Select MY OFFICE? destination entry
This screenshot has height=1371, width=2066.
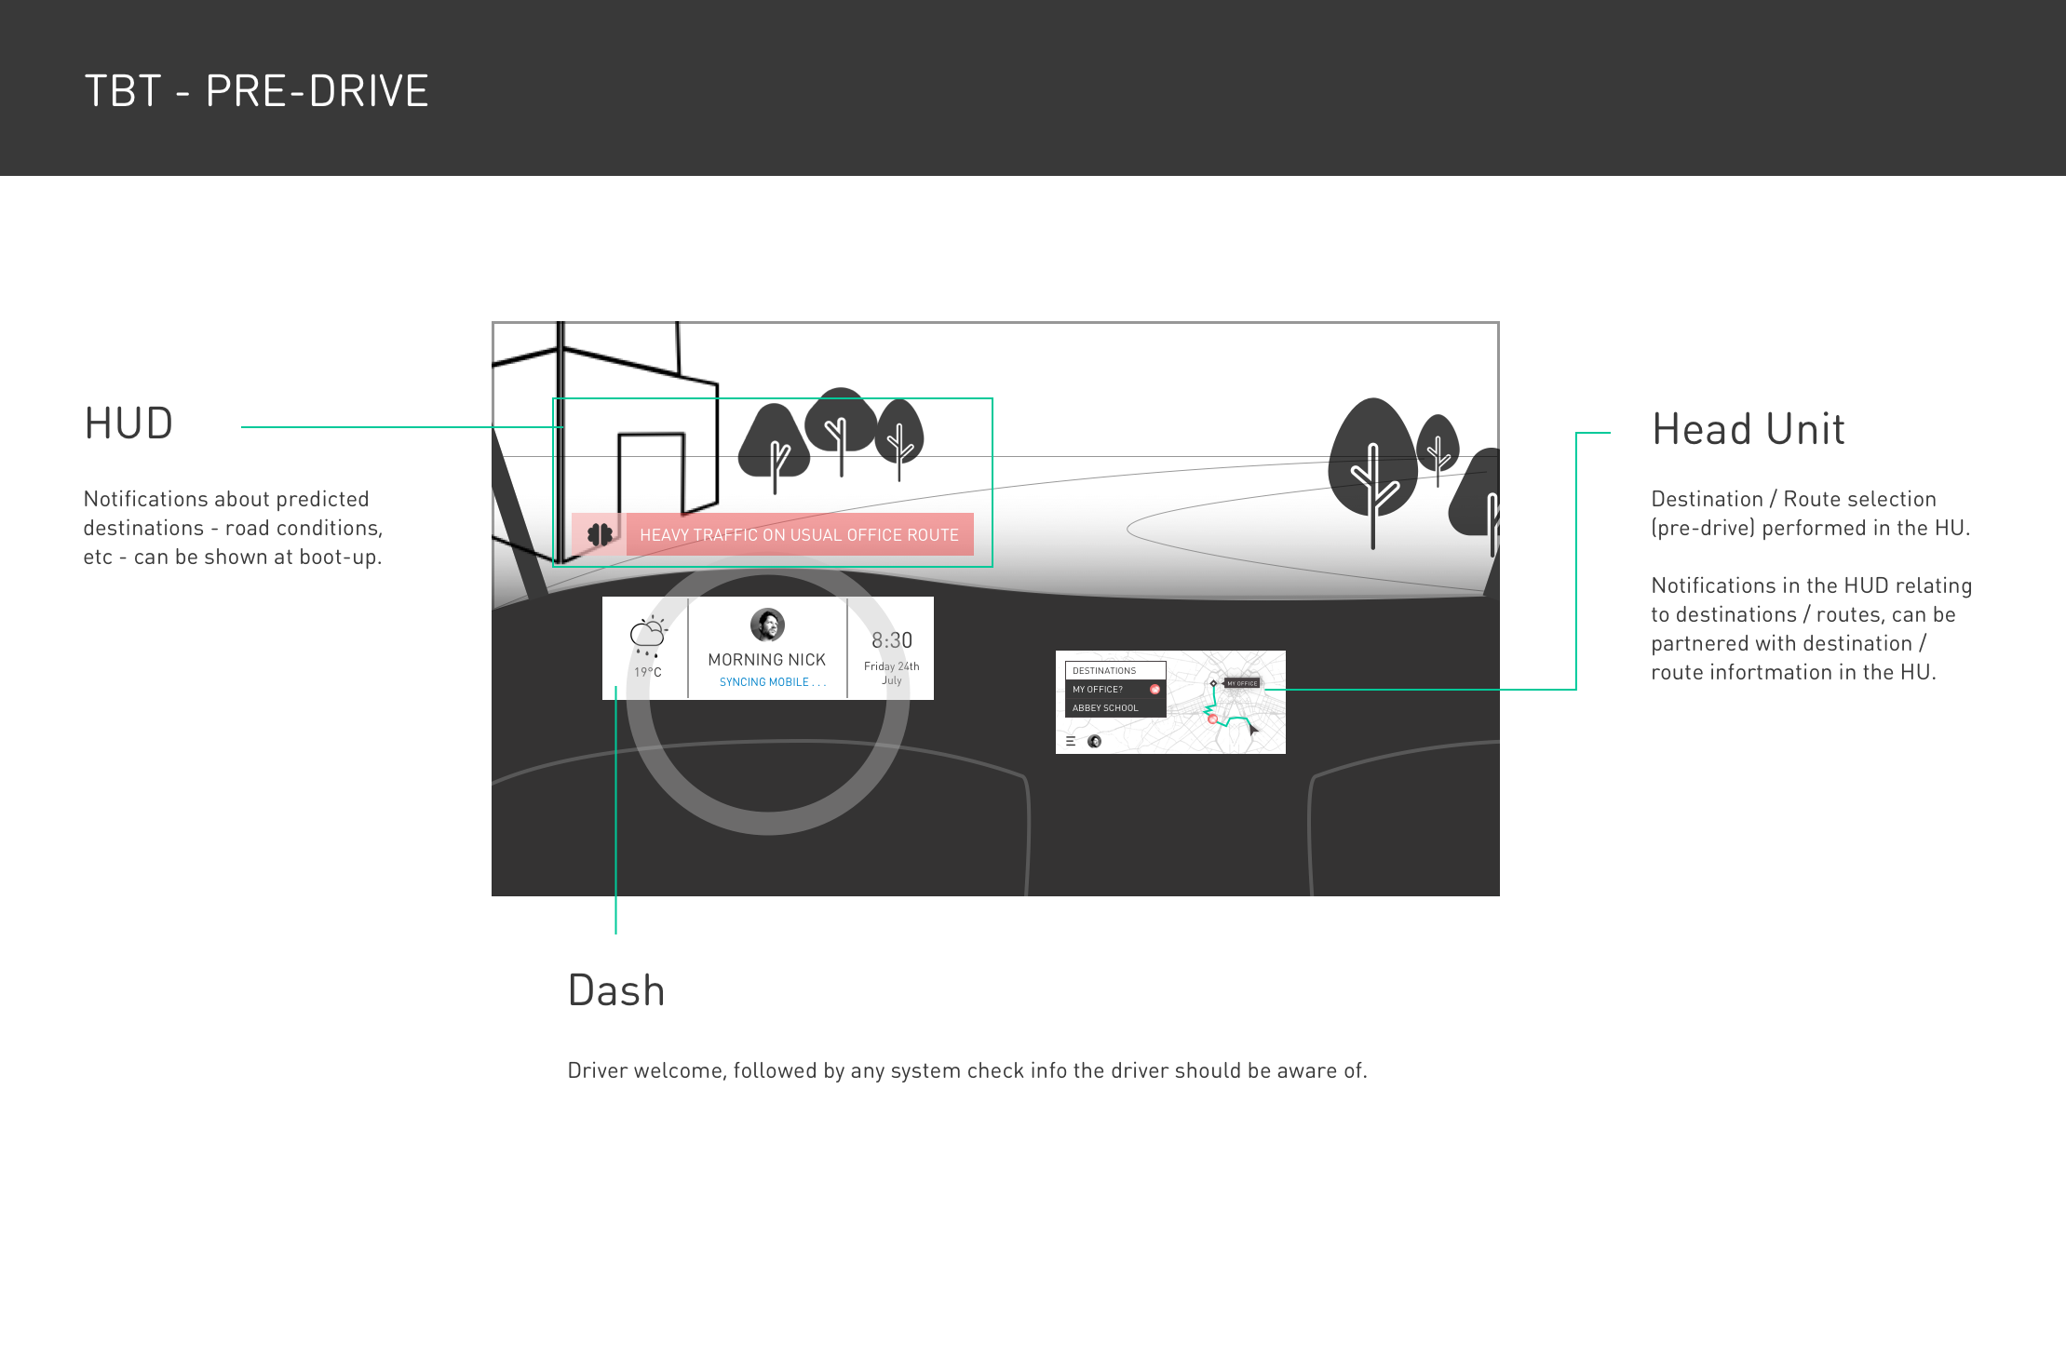[x=1099, y=689]
